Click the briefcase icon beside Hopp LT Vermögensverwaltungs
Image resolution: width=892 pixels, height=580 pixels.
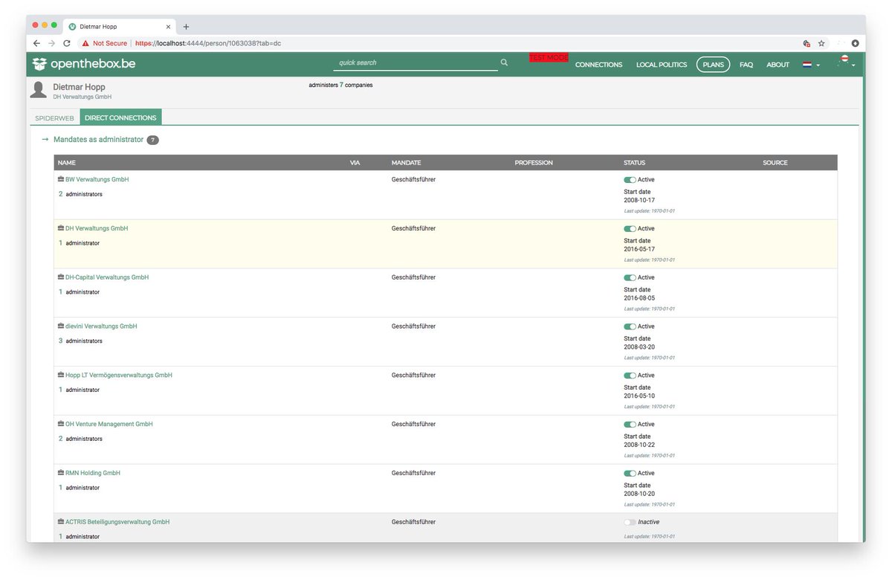coord(61,376)
